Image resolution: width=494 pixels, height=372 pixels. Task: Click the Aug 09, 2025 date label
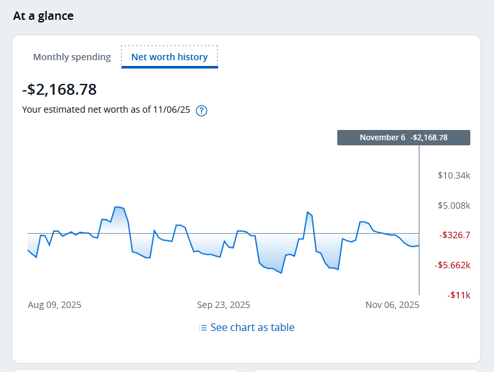[x=54, y=305]
